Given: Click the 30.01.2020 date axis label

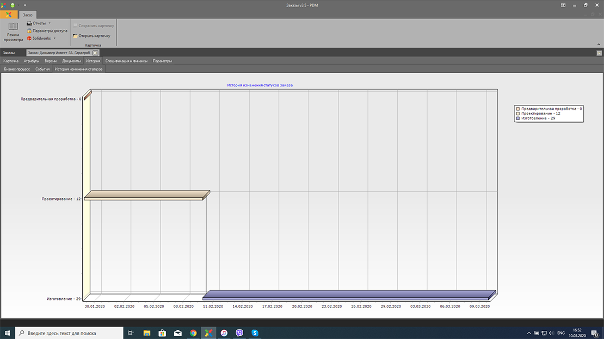Looking at the screenshot, I should 95,306.
